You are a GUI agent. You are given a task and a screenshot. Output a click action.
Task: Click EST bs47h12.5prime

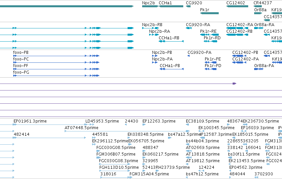tap(202, 174)
